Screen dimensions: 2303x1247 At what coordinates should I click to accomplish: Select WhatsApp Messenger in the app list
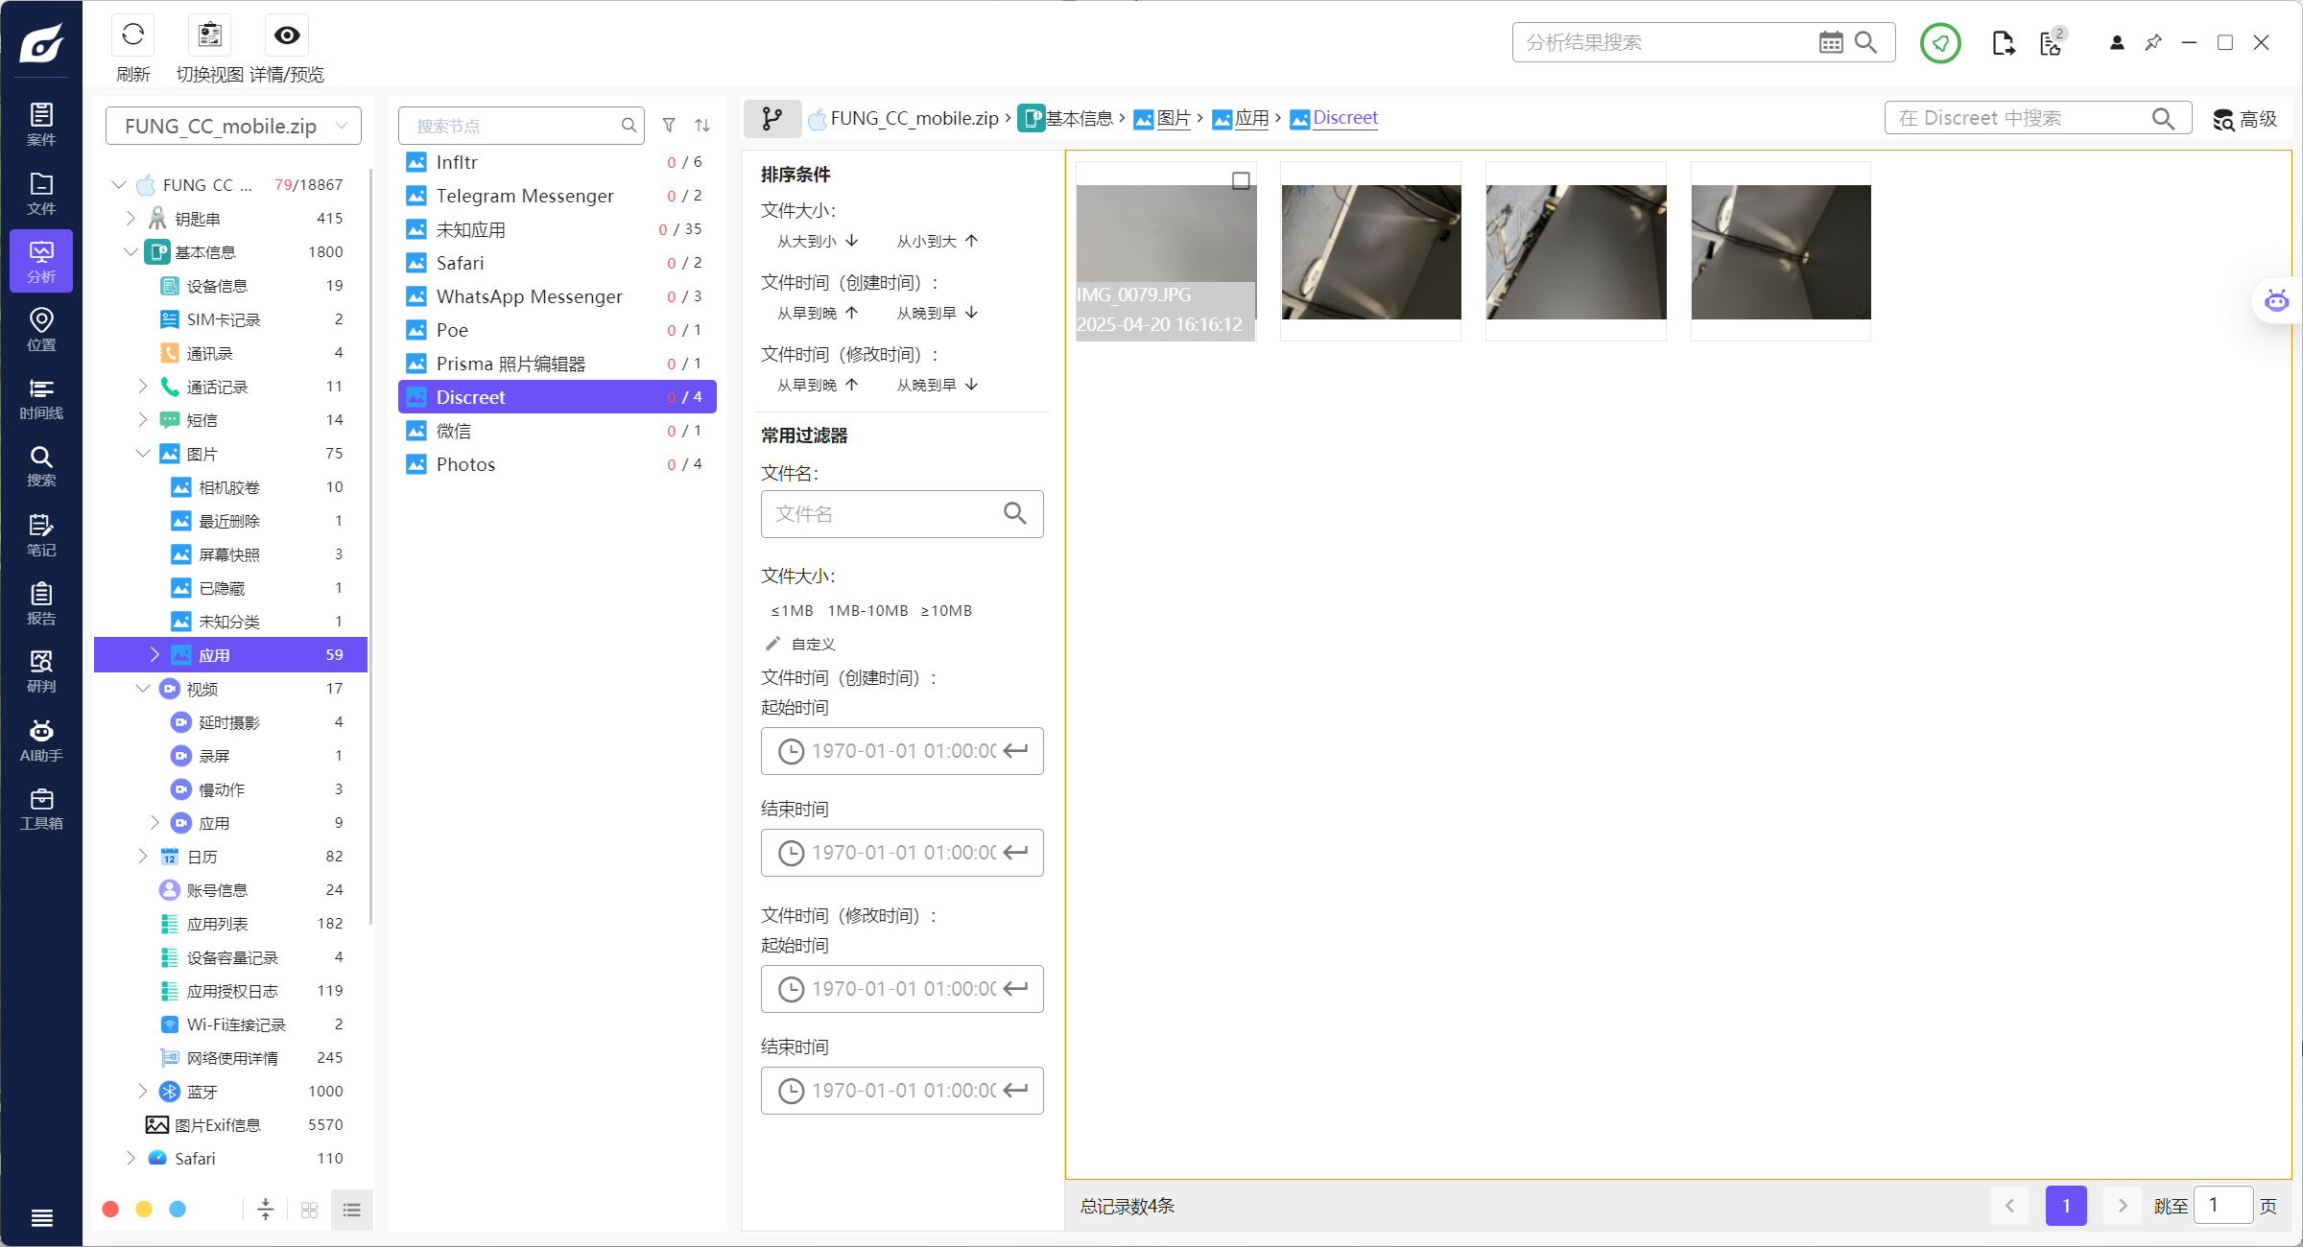[x=529, y=296]
